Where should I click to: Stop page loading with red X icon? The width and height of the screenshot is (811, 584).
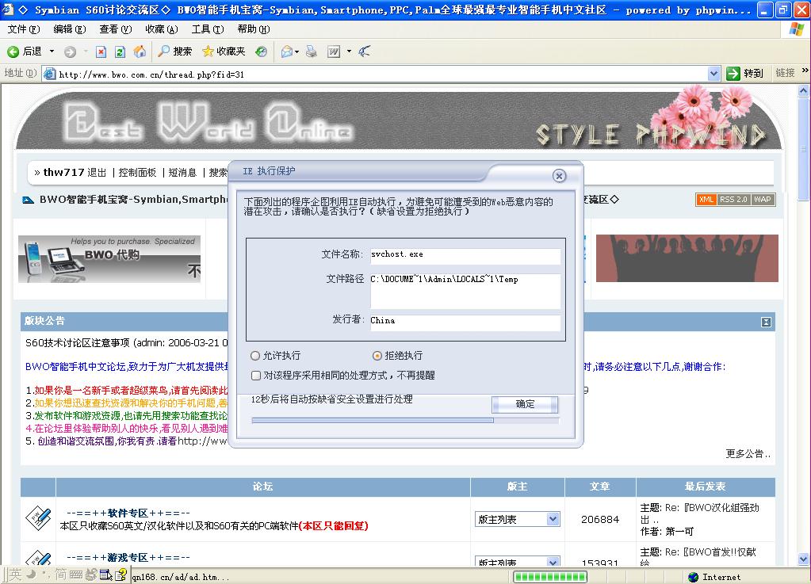click(101, 52)
